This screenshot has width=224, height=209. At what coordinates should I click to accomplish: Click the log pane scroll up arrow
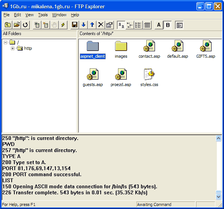coord(219,138)
